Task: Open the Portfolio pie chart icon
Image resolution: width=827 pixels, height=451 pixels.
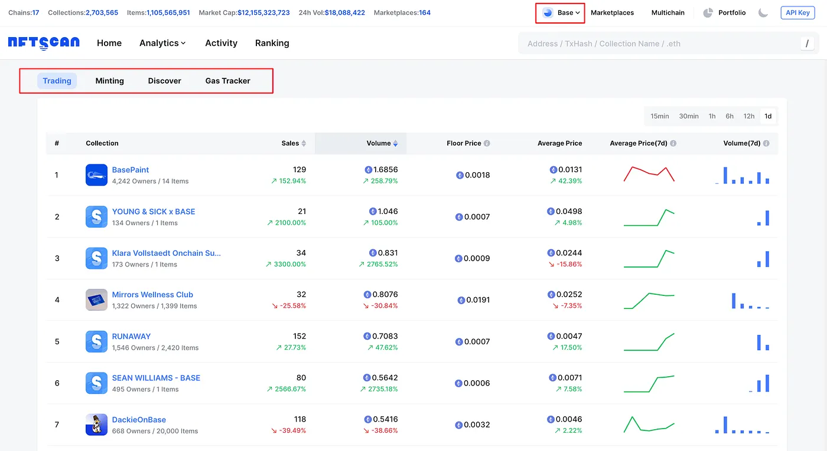Action: tap(708, 12)
